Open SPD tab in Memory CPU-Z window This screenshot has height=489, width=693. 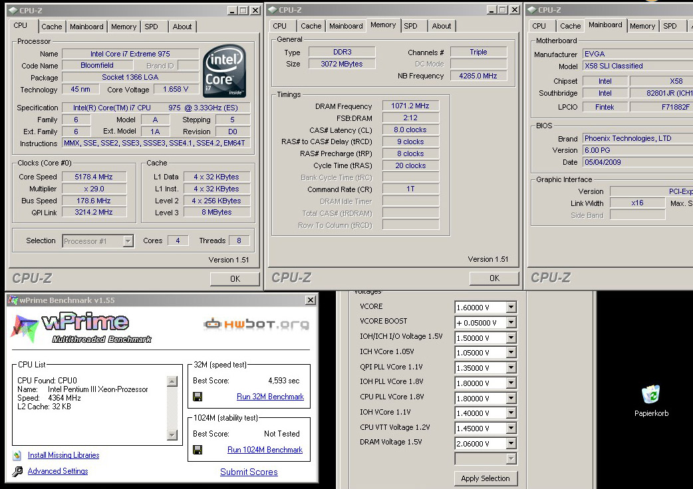(410, 26)
